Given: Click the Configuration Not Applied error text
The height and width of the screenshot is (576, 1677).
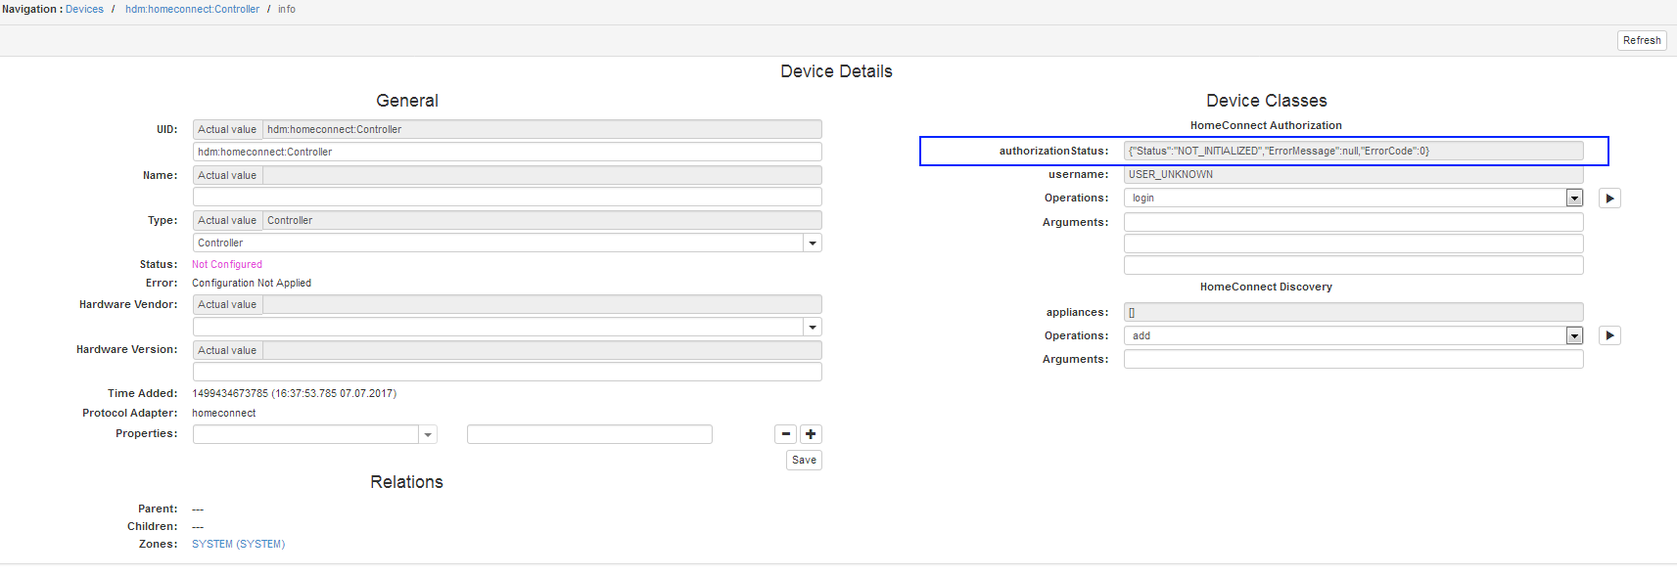Looking at the screenshot, I should click(x=252, y=283).
